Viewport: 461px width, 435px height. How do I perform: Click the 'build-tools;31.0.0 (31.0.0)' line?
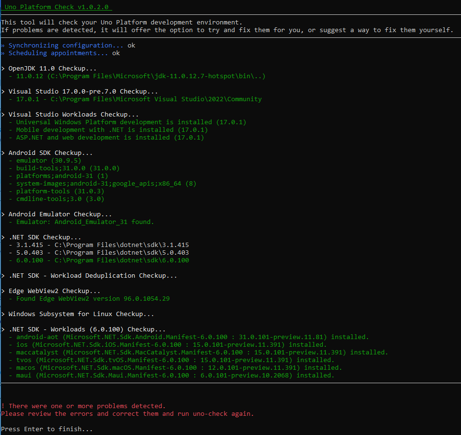click(64, 168)
